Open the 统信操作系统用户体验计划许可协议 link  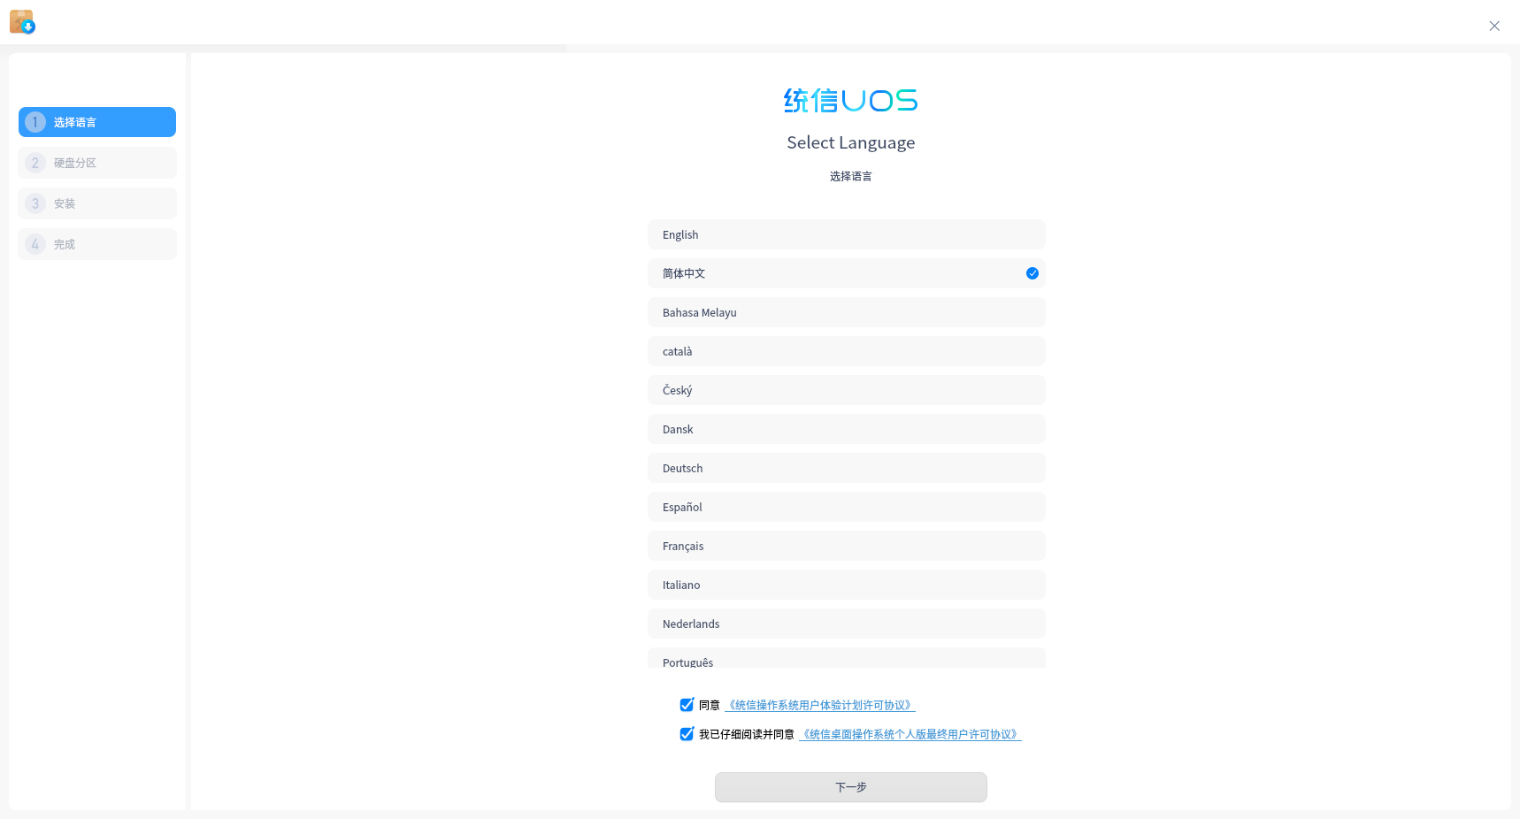click(819, 706)
